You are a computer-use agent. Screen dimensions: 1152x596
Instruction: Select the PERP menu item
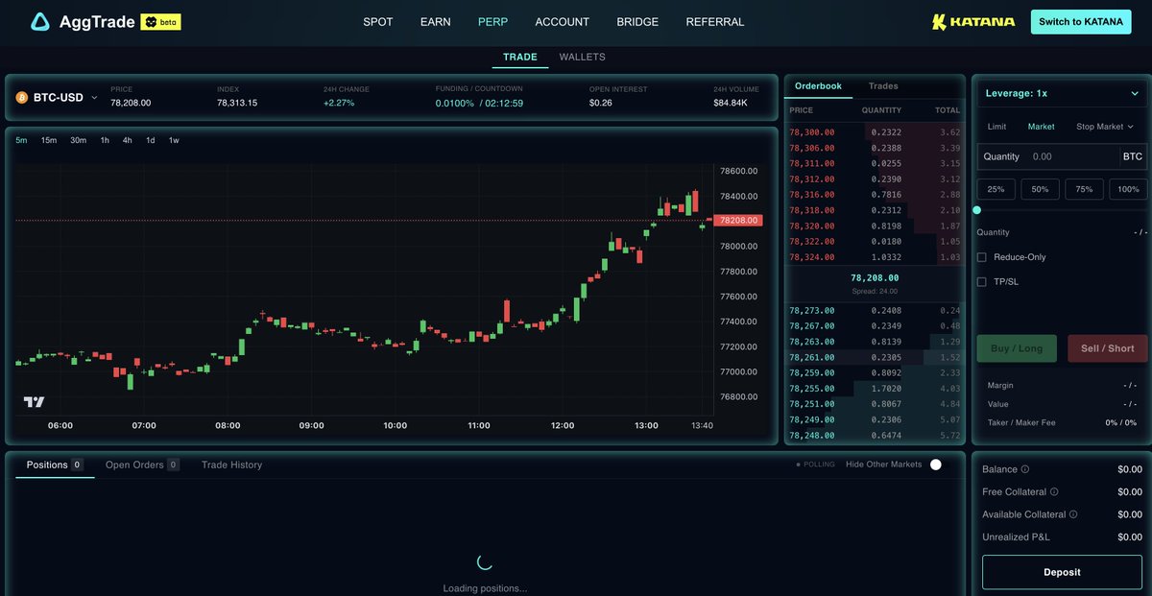492,22
